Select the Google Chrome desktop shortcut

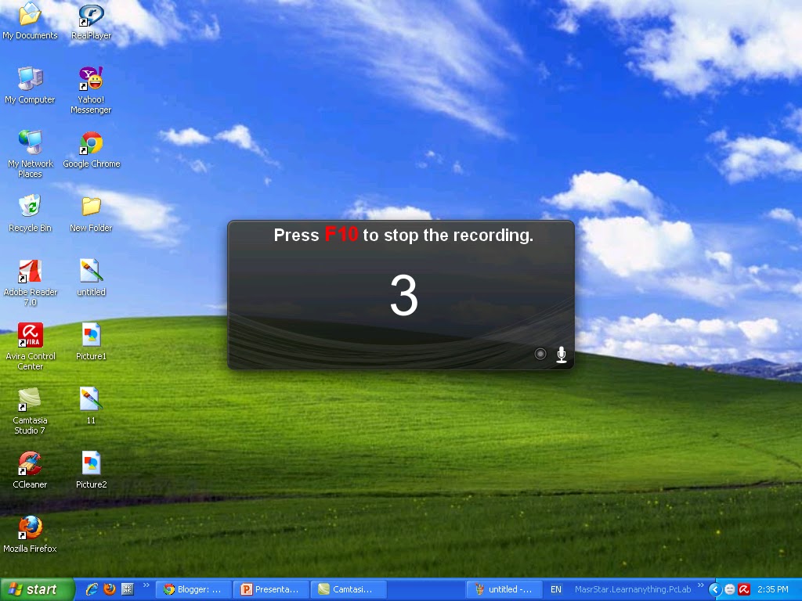[x=91, y=149]
